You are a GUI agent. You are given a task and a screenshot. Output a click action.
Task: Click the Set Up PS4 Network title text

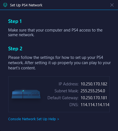click(x=26, y=5)
